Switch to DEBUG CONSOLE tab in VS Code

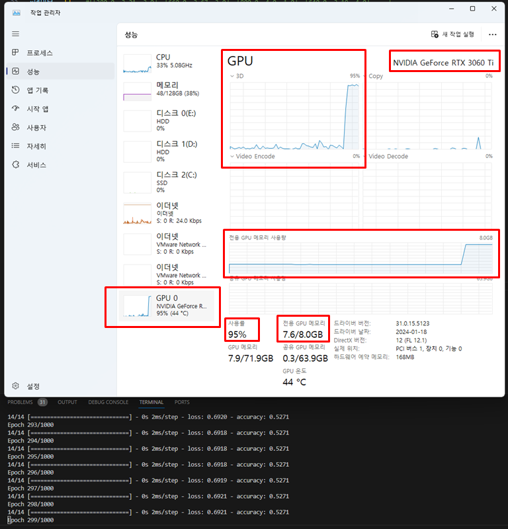click(x=108, y=402)
